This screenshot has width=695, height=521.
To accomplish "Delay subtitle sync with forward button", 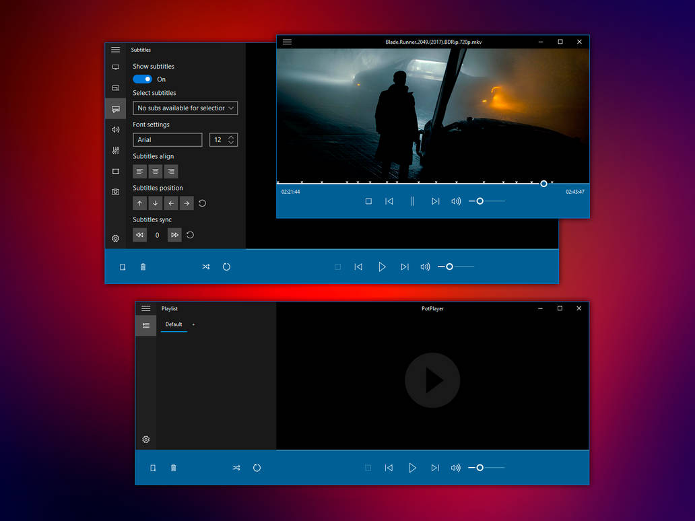I will 174,235.
